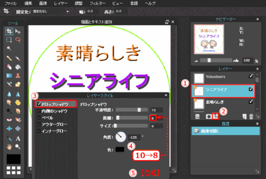Select the Magic Wand tool
Image resolution: width=266 pixels, height=179 pixels.
(x=9, y=49)
